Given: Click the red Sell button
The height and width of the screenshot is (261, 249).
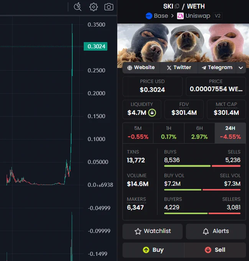Looking at the screenshot, I should tap(215, 250).
